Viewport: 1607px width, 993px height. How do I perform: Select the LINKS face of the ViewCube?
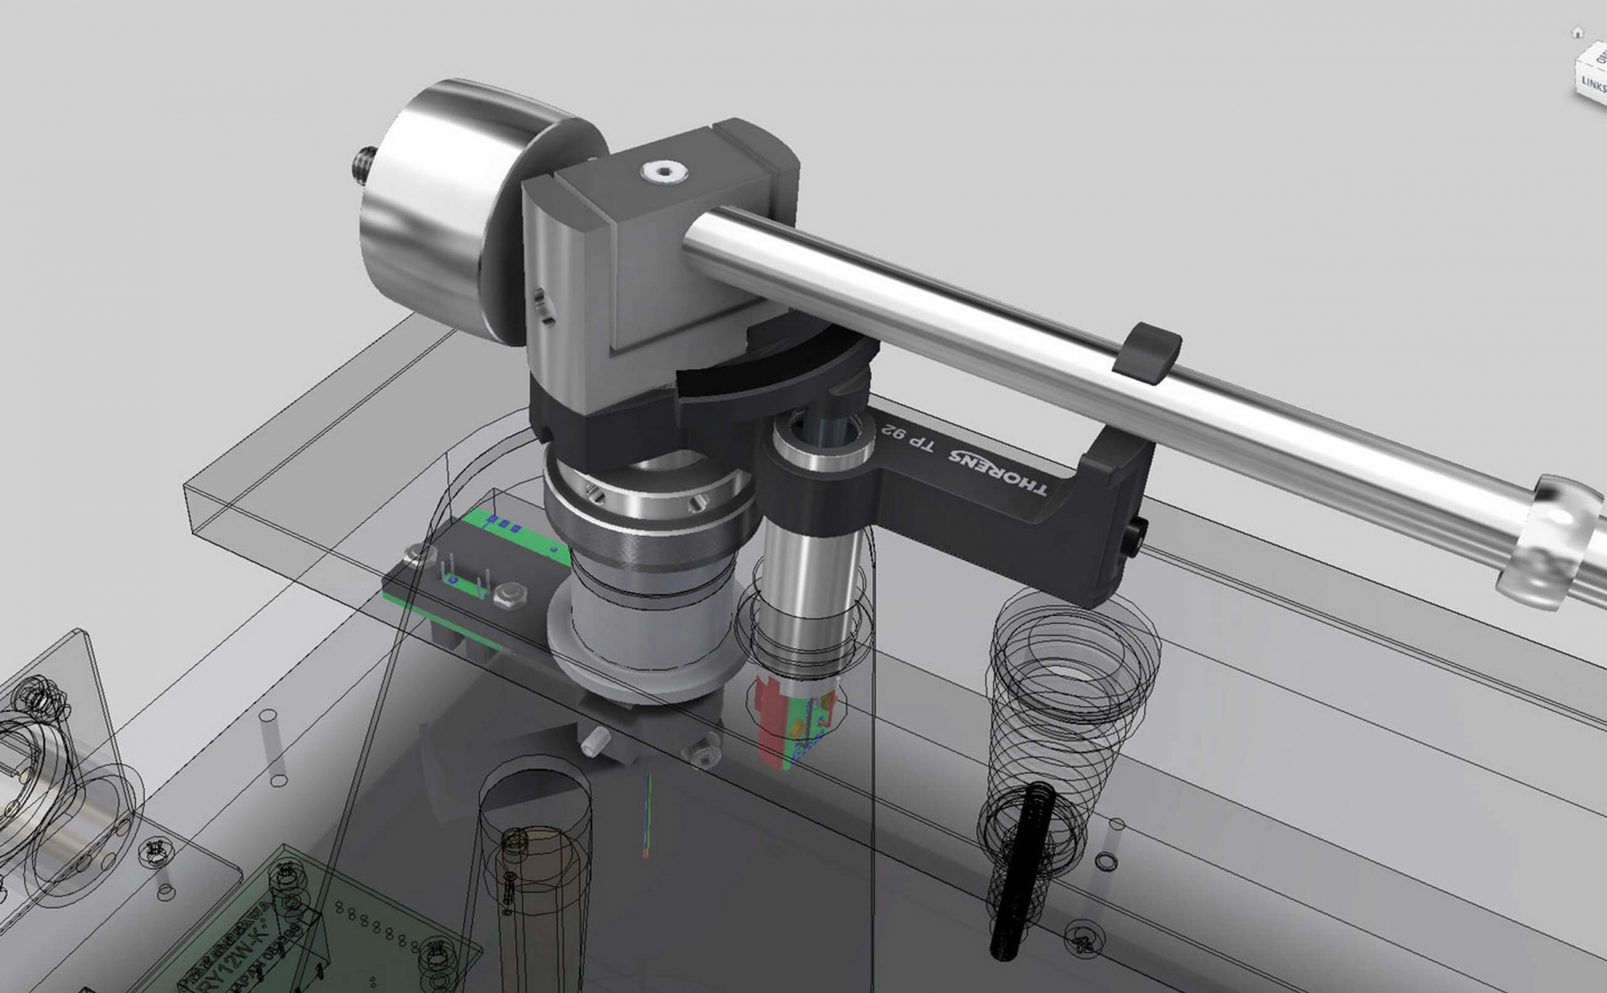click(x=1593, y=84)
